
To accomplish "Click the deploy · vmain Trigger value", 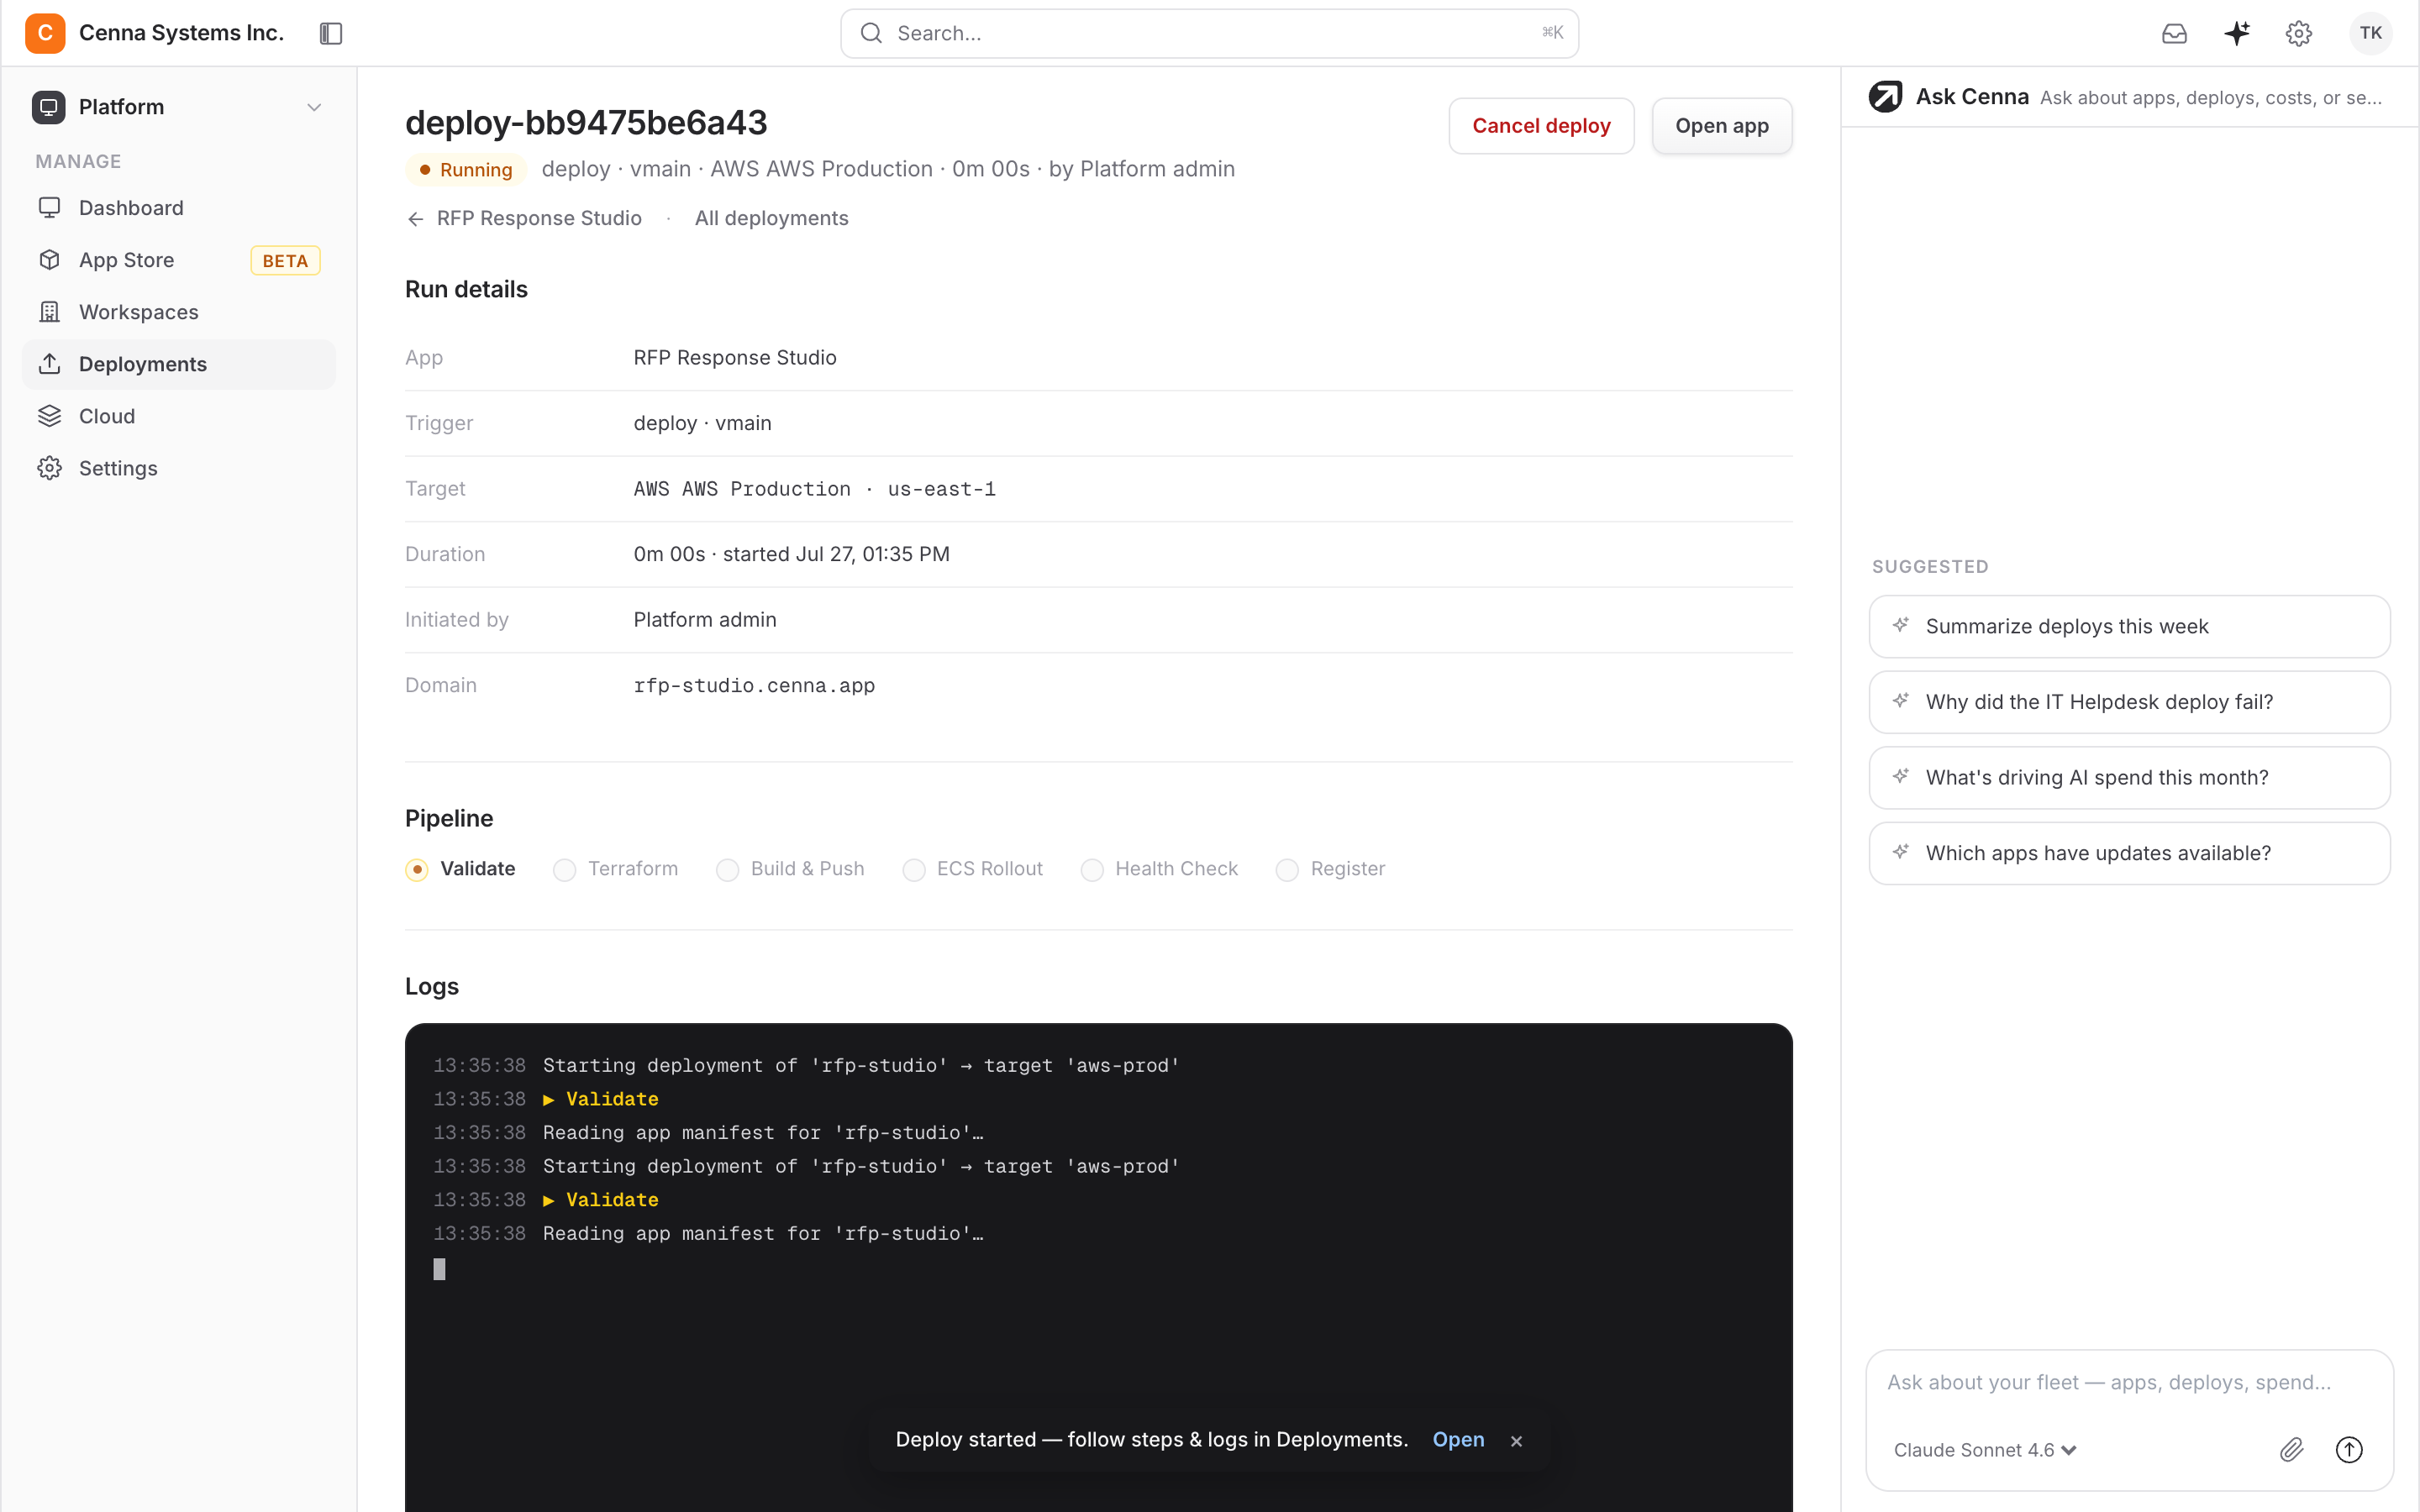I will pos(702,423).
